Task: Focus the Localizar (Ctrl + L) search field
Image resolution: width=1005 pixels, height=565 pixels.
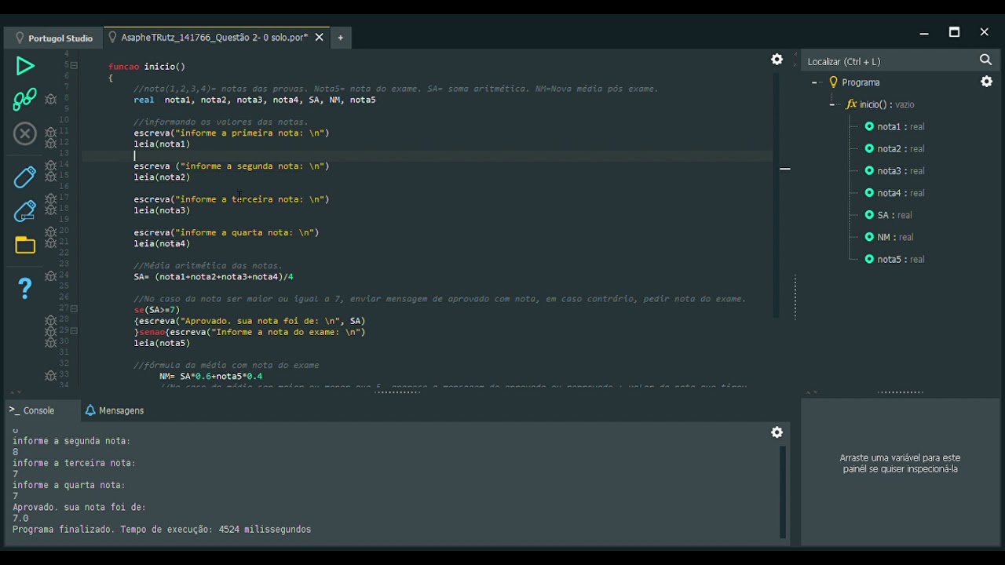Action: pyautogui.click(x=890, y=61)
